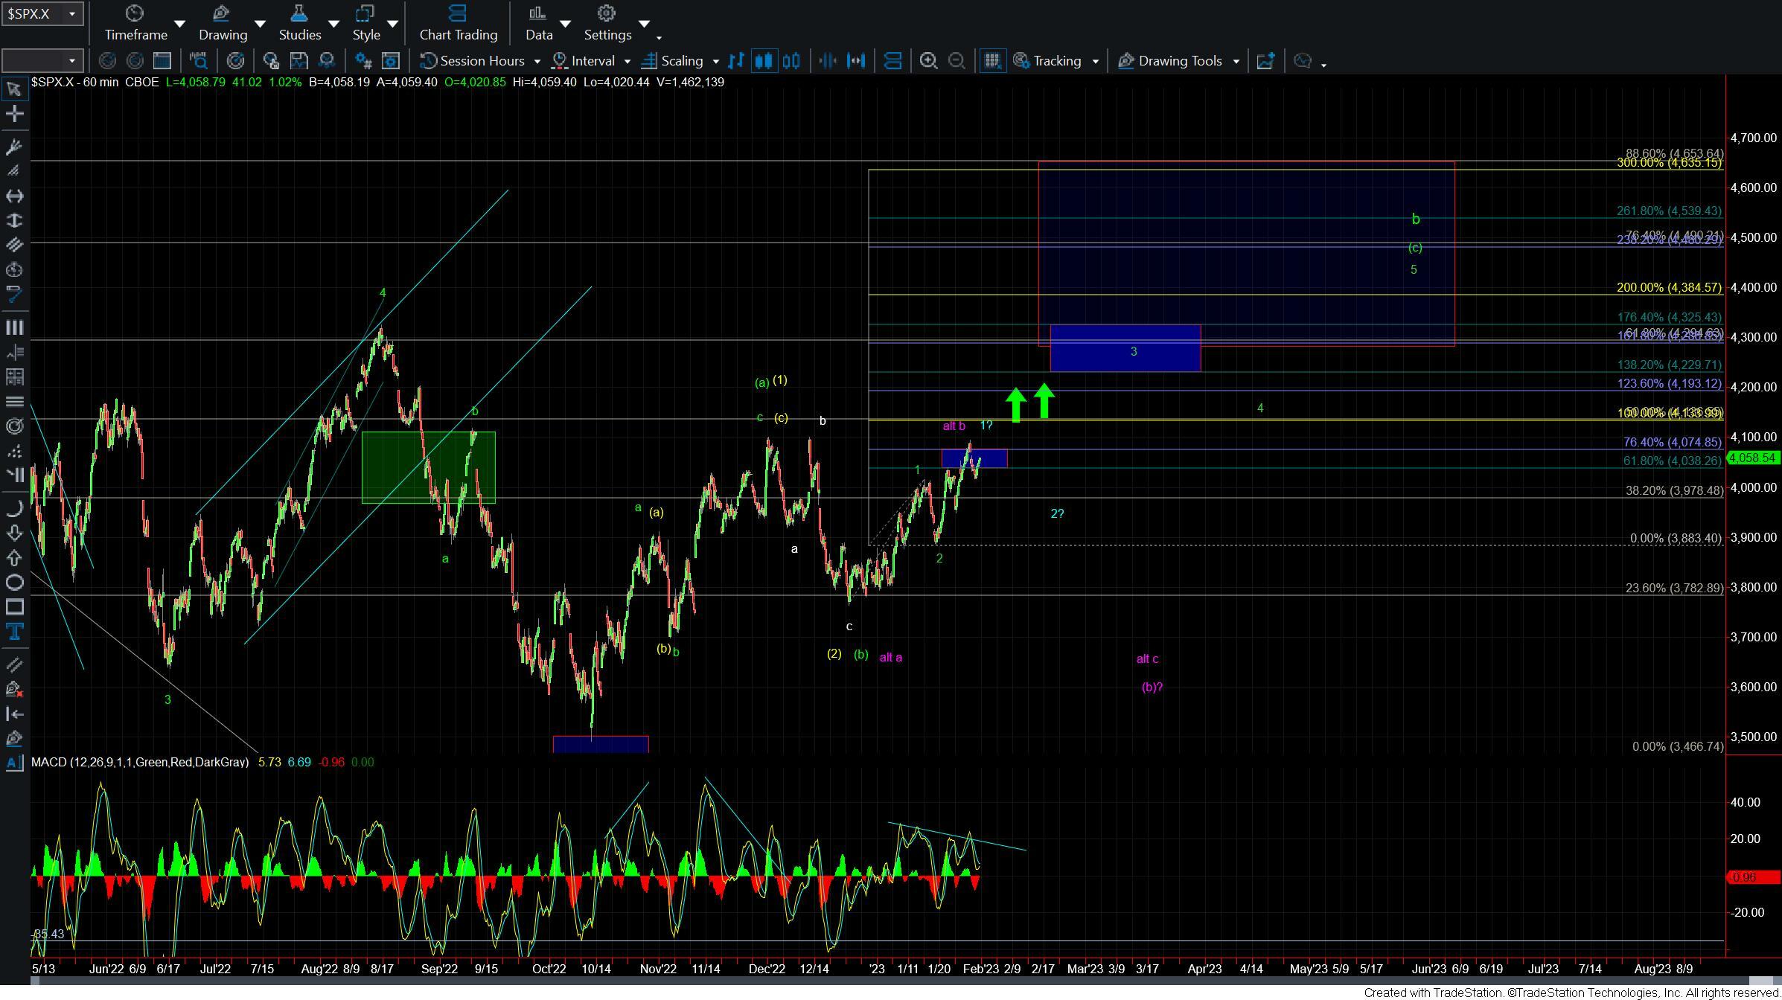The width and height of the screenshot is (1782, 1000).
Task: Click the Feb'23 date axis label
Action: (980, 969)
